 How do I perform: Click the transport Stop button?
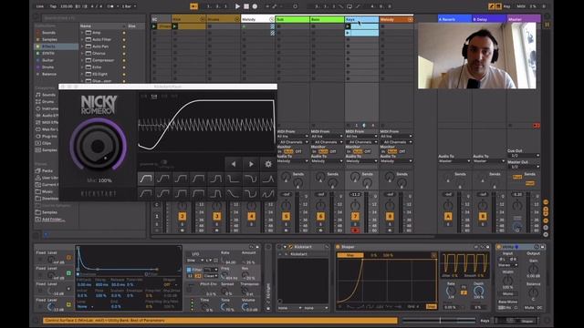(246, 6)
